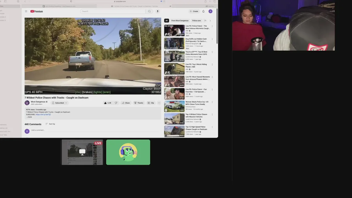Click the page vertical scrollbar

217,26
